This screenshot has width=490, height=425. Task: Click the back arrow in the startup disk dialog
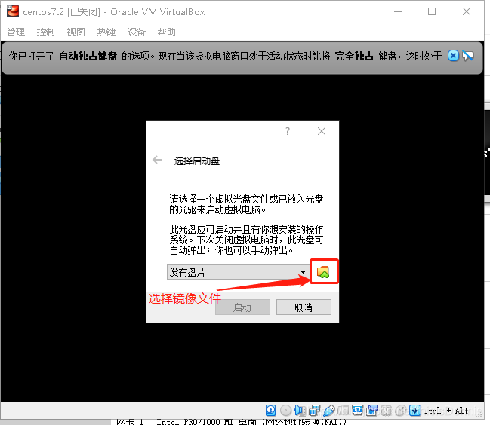click(x=157, y=161)
